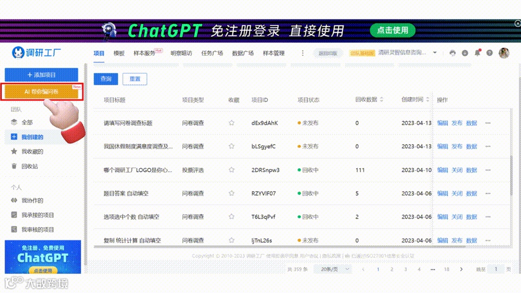Viewport: 521px width, 293px height.
Task: Select 我协作的 in the sidebar
Action: coord(32,200)
